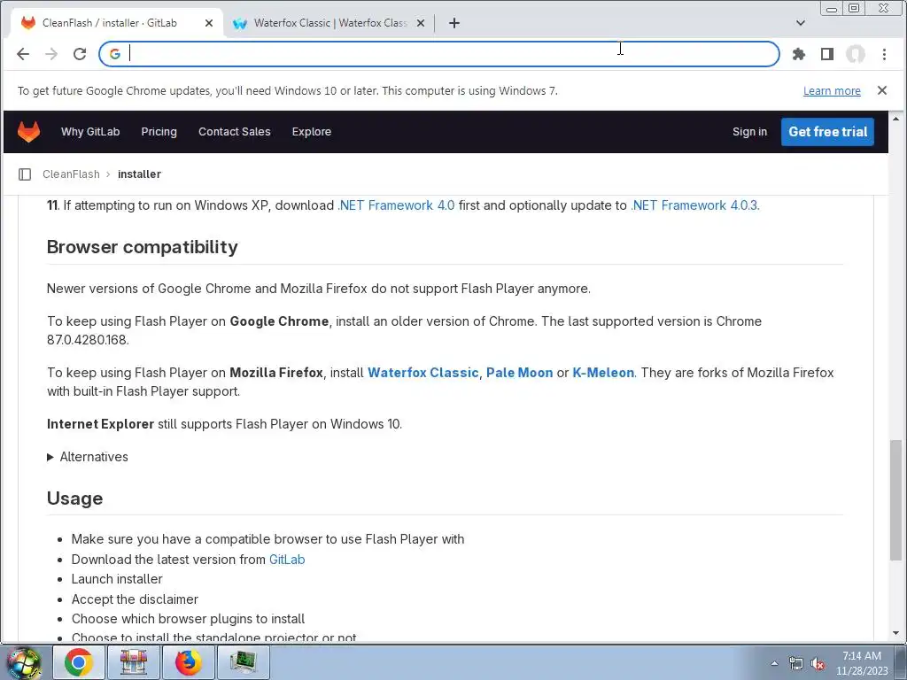Toggle the GitLab sidebar icon
This screenshot has height=680, width=907.
point(25,174)
